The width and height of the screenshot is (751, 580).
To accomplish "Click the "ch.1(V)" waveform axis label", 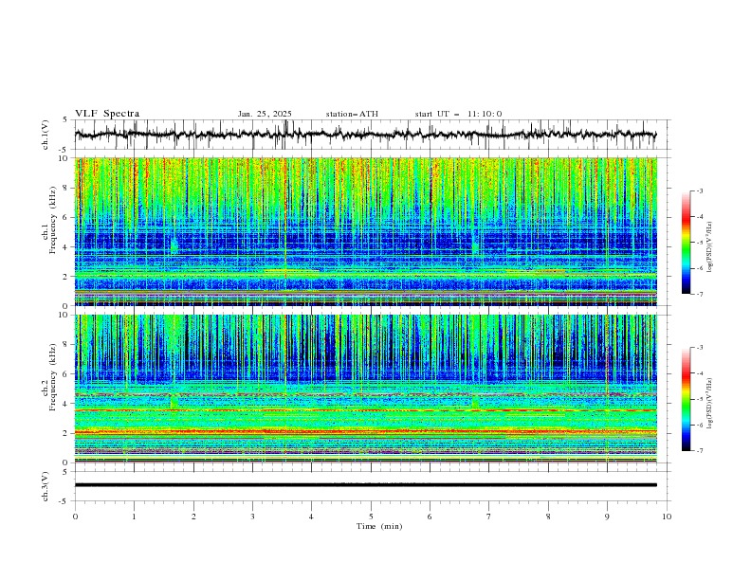I will [46, 135].
